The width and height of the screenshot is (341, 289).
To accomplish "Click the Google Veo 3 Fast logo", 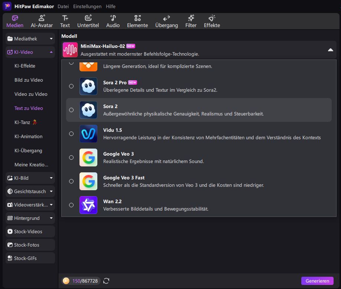I will (x=88, y=181).
